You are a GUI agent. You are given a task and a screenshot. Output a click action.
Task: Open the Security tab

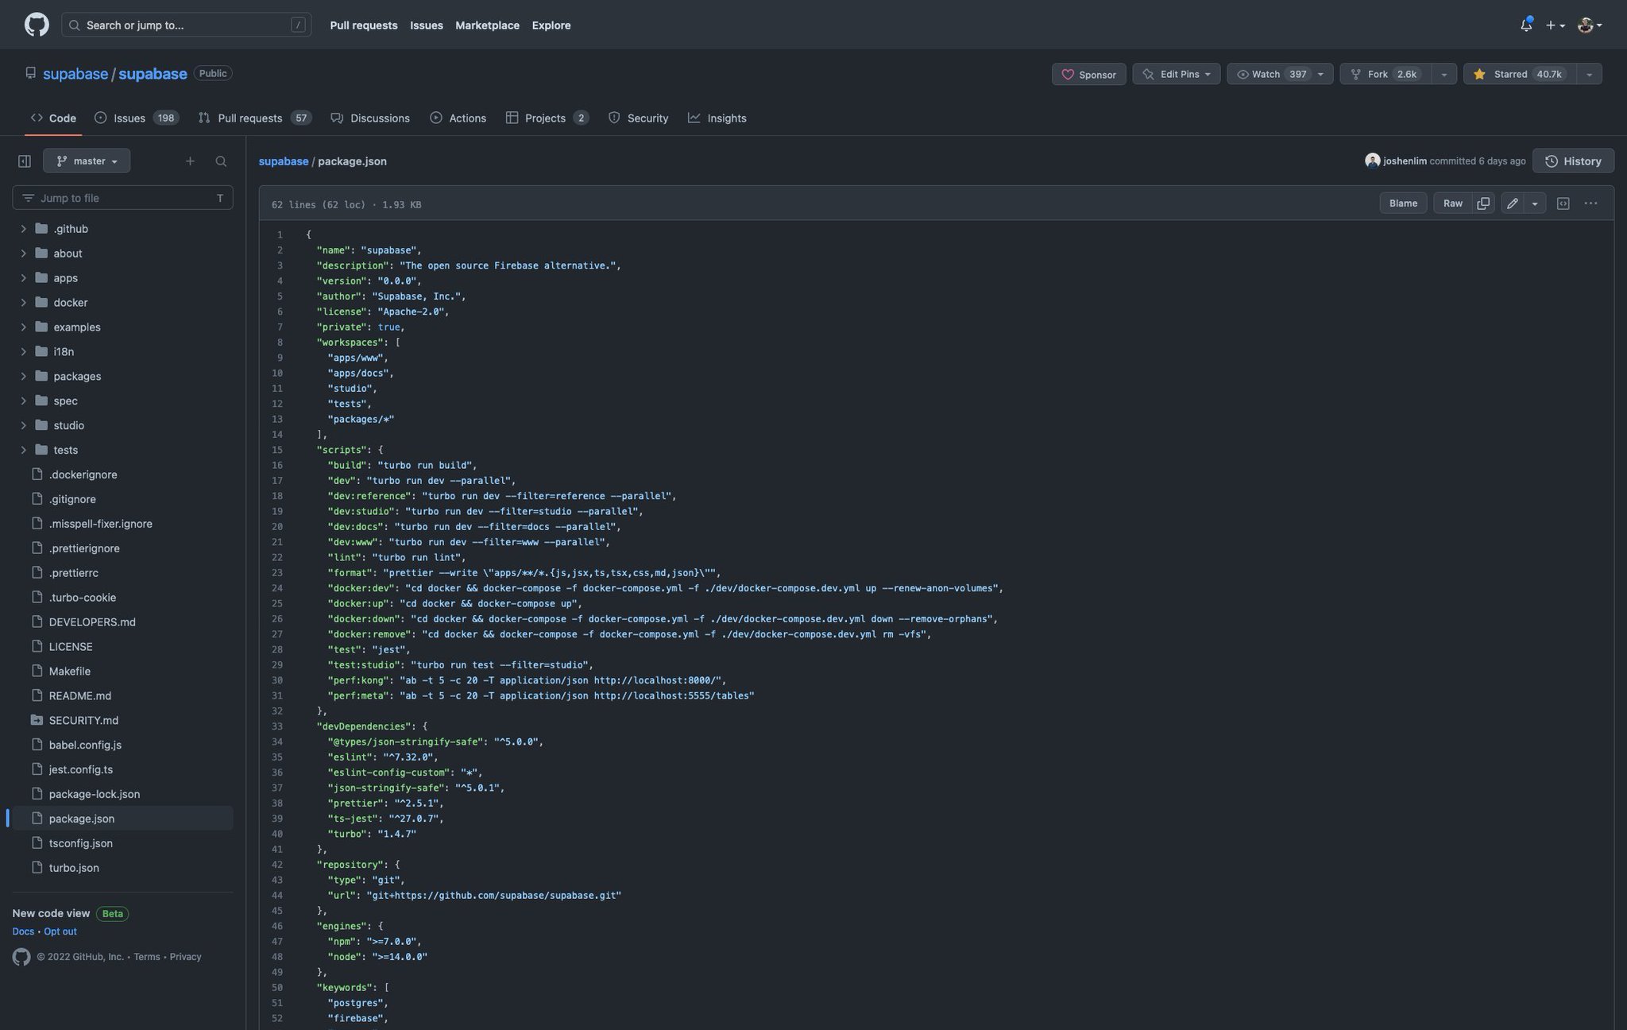(638, 118)
